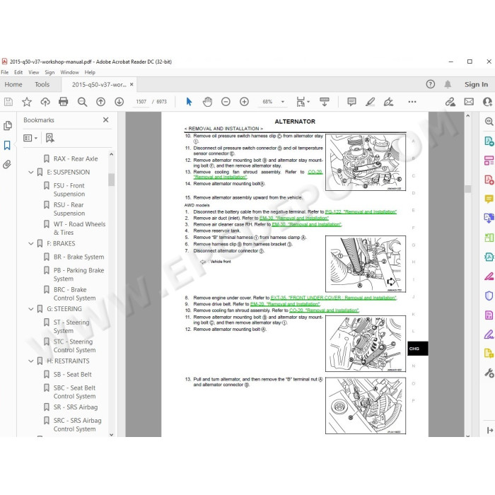The width and height of the screenshot is (495, 495).
Task: Open the Comment tool in right pane
Action: [489, 199]
